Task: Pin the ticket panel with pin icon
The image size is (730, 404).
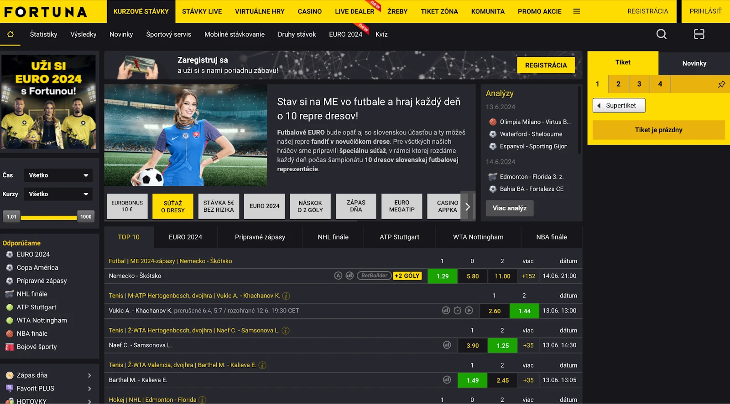Action: [721, 84]
